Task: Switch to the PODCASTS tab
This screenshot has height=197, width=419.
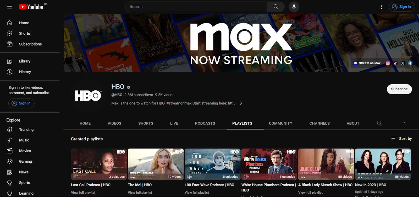Action: pos(205,123)
